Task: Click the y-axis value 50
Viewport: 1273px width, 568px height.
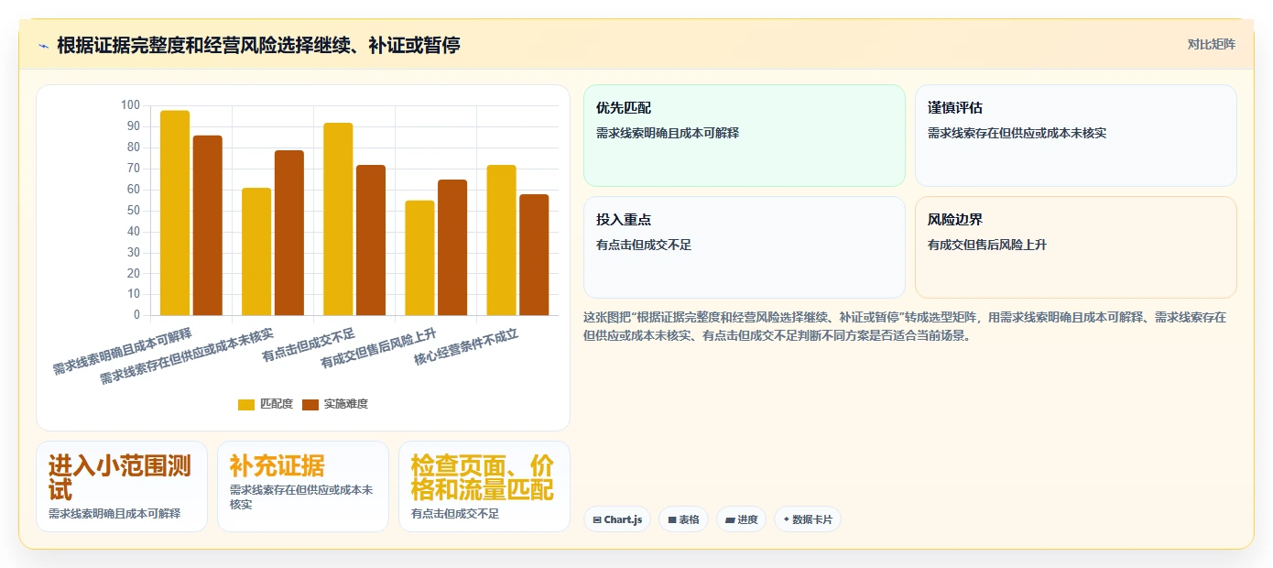Action: click(x=134, y=211)
